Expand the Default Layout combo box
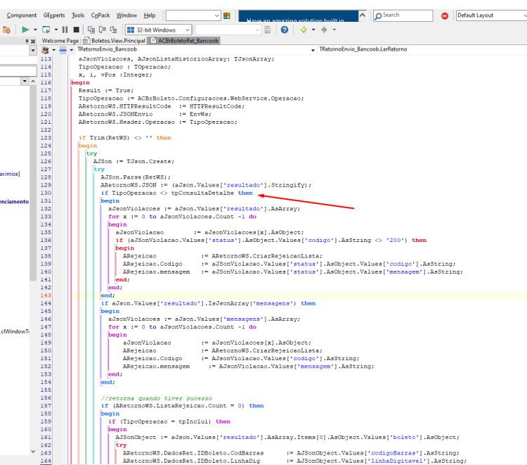The image size is (527, 465). pyautogui.click(x=491, y=15)
